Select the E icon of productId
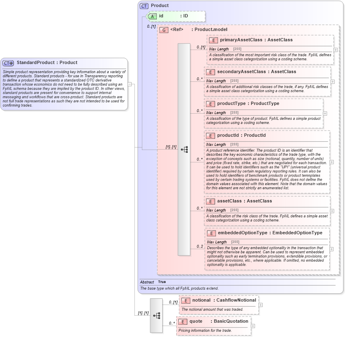 pyautogui.click(x=210, y=135)
